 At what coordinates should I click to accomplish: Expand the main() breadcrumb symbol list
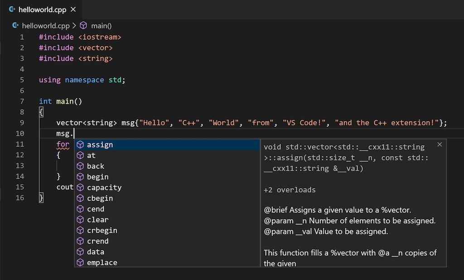pos(101,26)
